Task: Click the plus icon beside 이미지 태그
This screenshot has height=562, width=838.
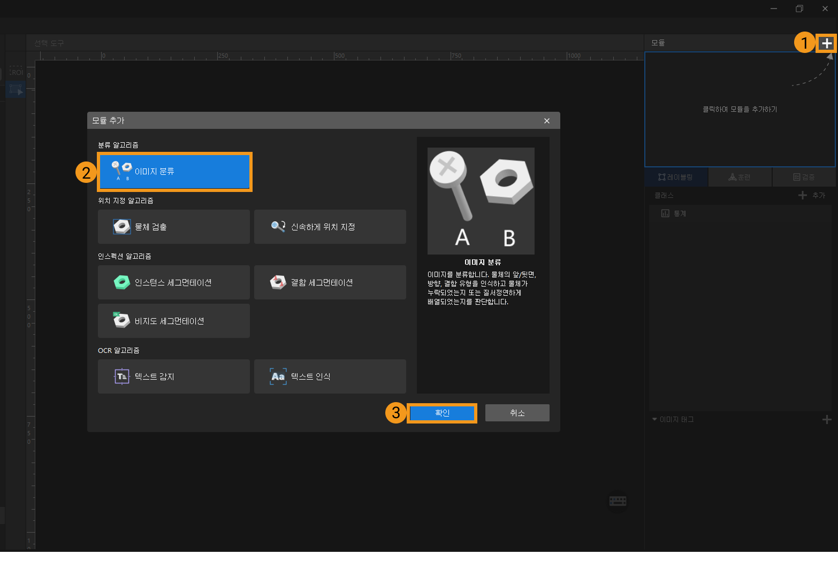Action: point(827,420)
